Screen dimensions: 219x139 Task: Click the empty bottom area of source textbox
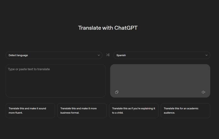coord(56,90)
